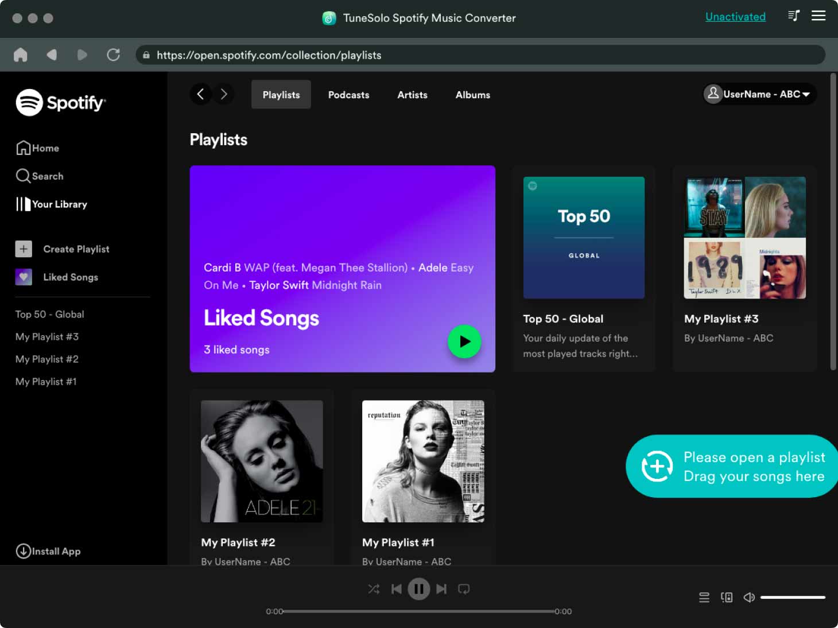Open the queue icon near the volume control
This screenshot has height=628, width=838.
click(x=704, y=597)
